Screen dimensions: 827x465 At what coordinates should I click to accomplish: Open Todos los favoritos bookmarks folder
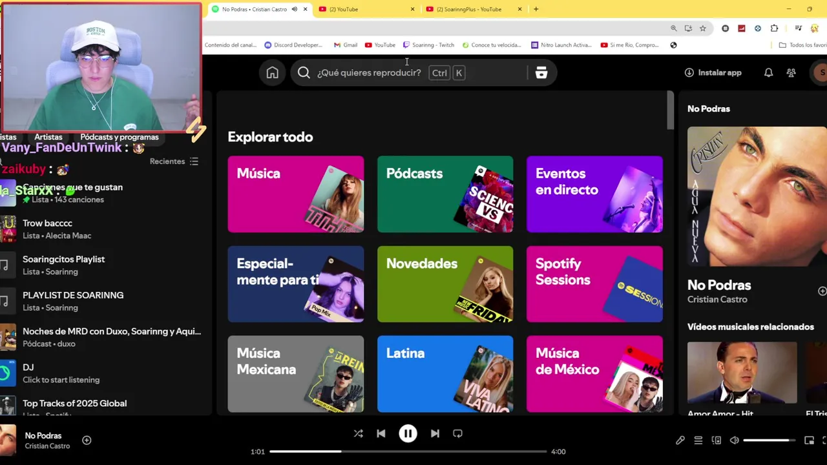[x=802, y=45]
